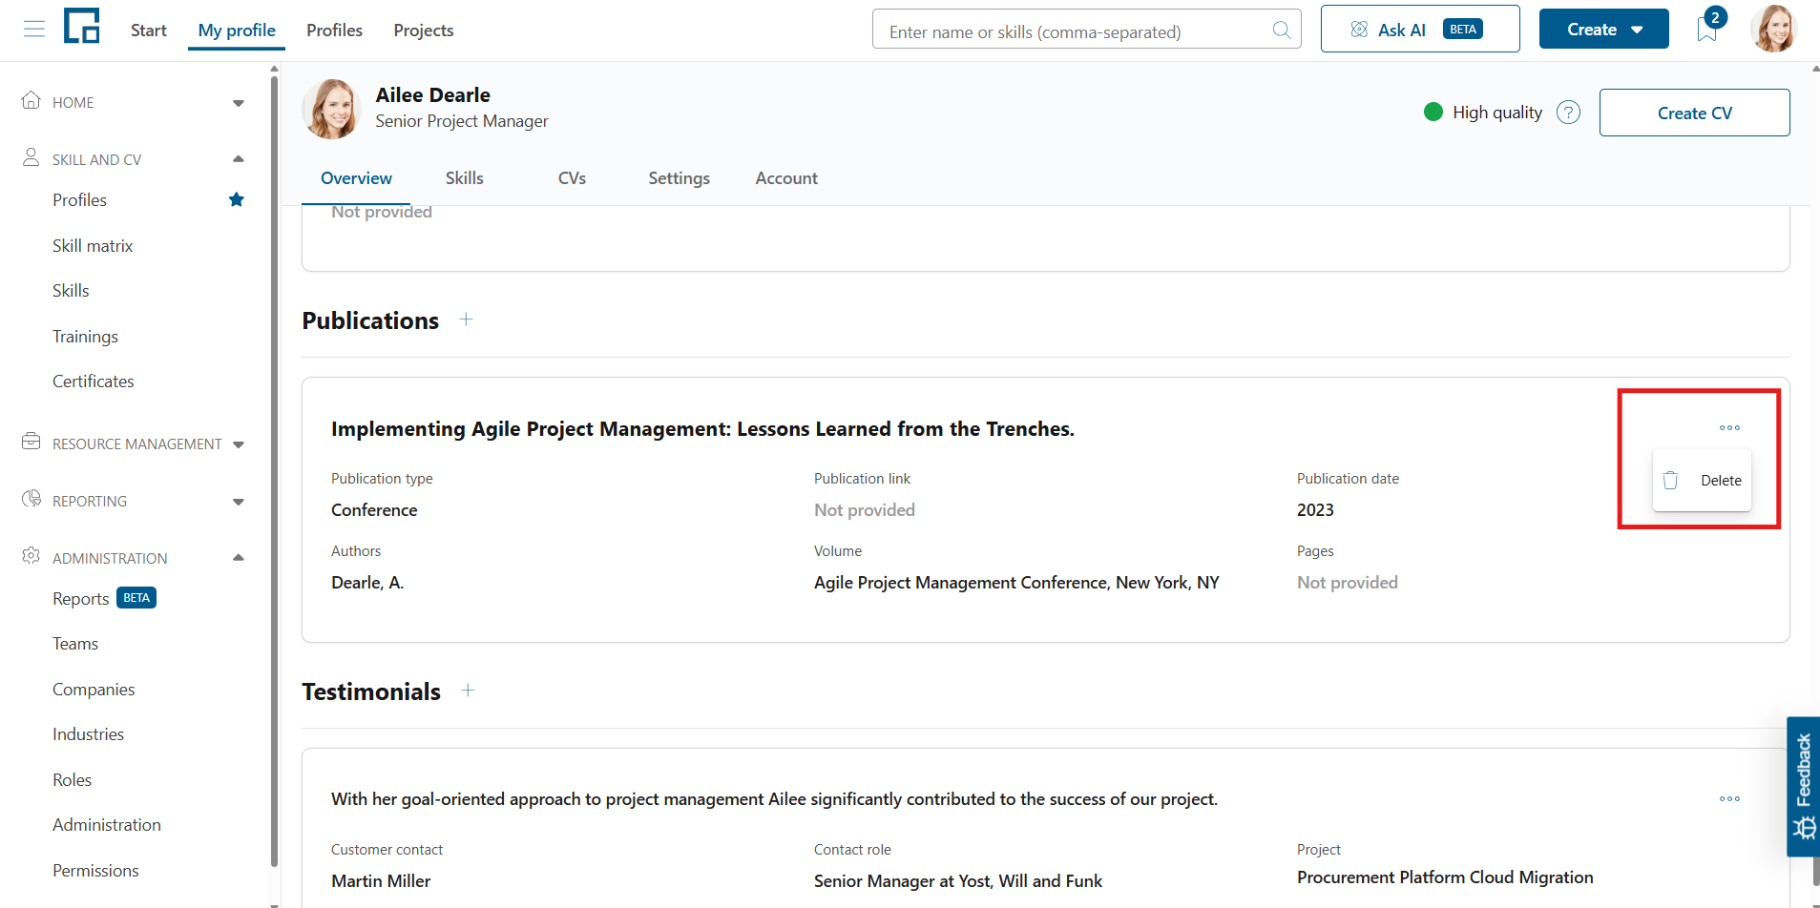Click the Ask AI beta button
This screenshot has height=908, width=1820.
pyautogui.click(x=1420, y=29)
